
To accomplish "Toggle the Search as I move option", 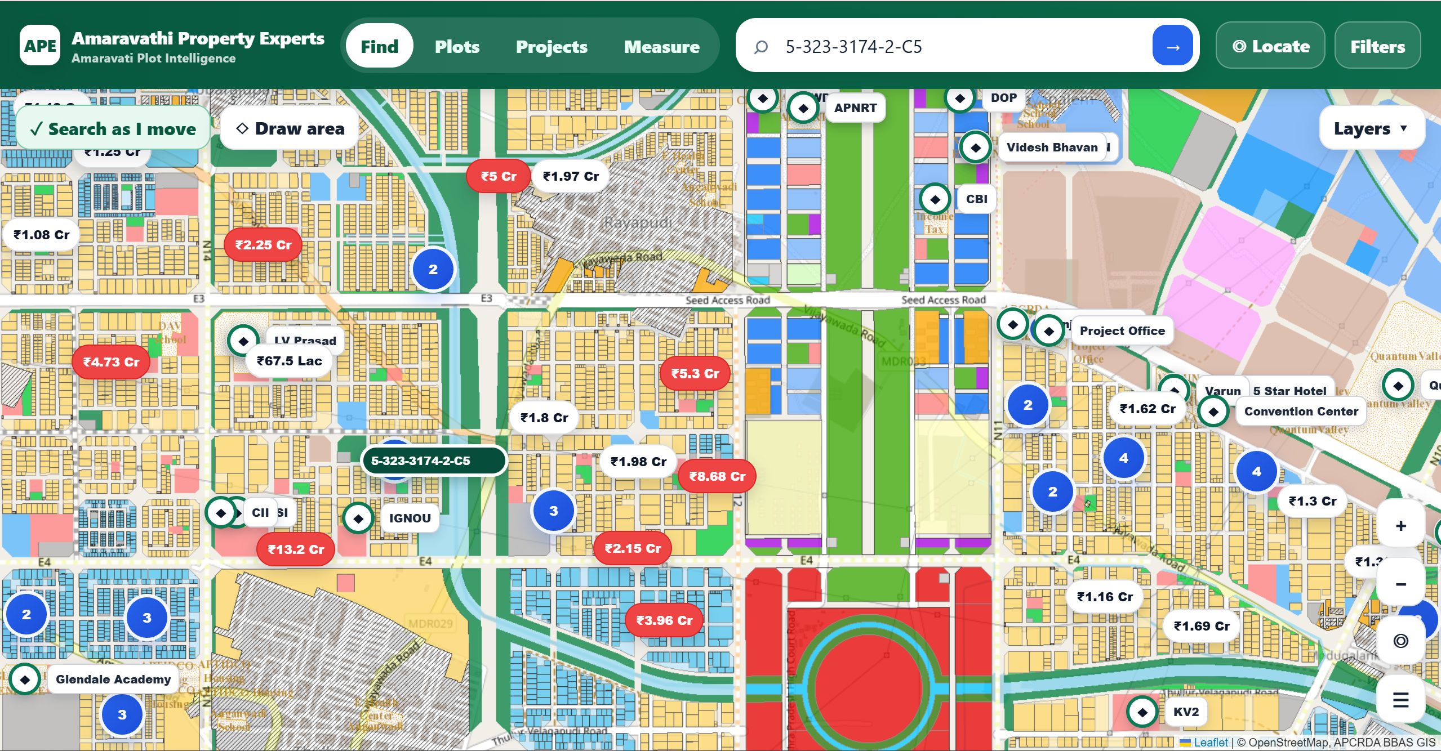I will [x=113, y=128].
